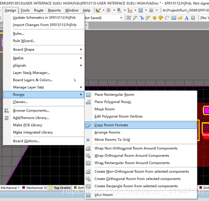Choose Wrap Rectangular Room Around Components
Viewport: 209px width, 201px height.
click(141, 163)
